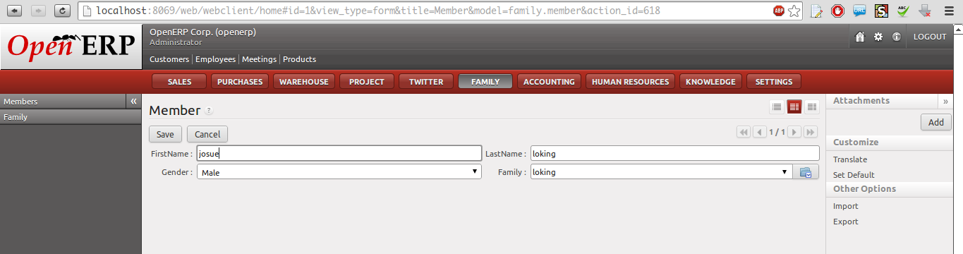
Task: Go to next record arrow
Action: point(794,132)
